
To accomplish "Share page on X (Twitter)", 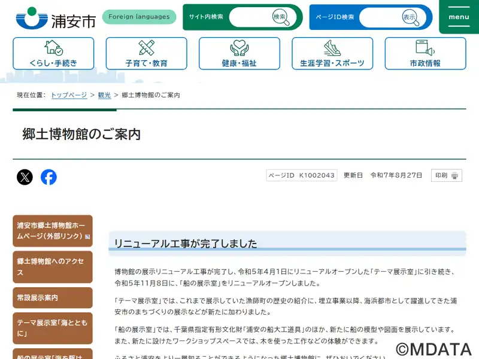I will pyautogui.click(x=25, y=177).
